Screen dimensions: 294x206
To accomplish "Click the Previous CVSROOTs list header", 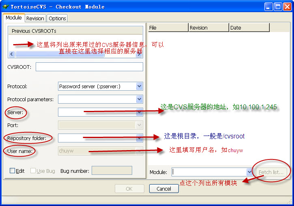I will point(75,31).
